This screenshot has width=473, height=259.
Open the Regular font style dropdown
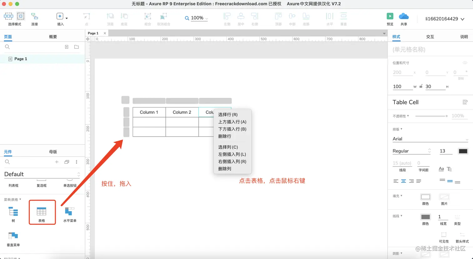tap(412, 151)
